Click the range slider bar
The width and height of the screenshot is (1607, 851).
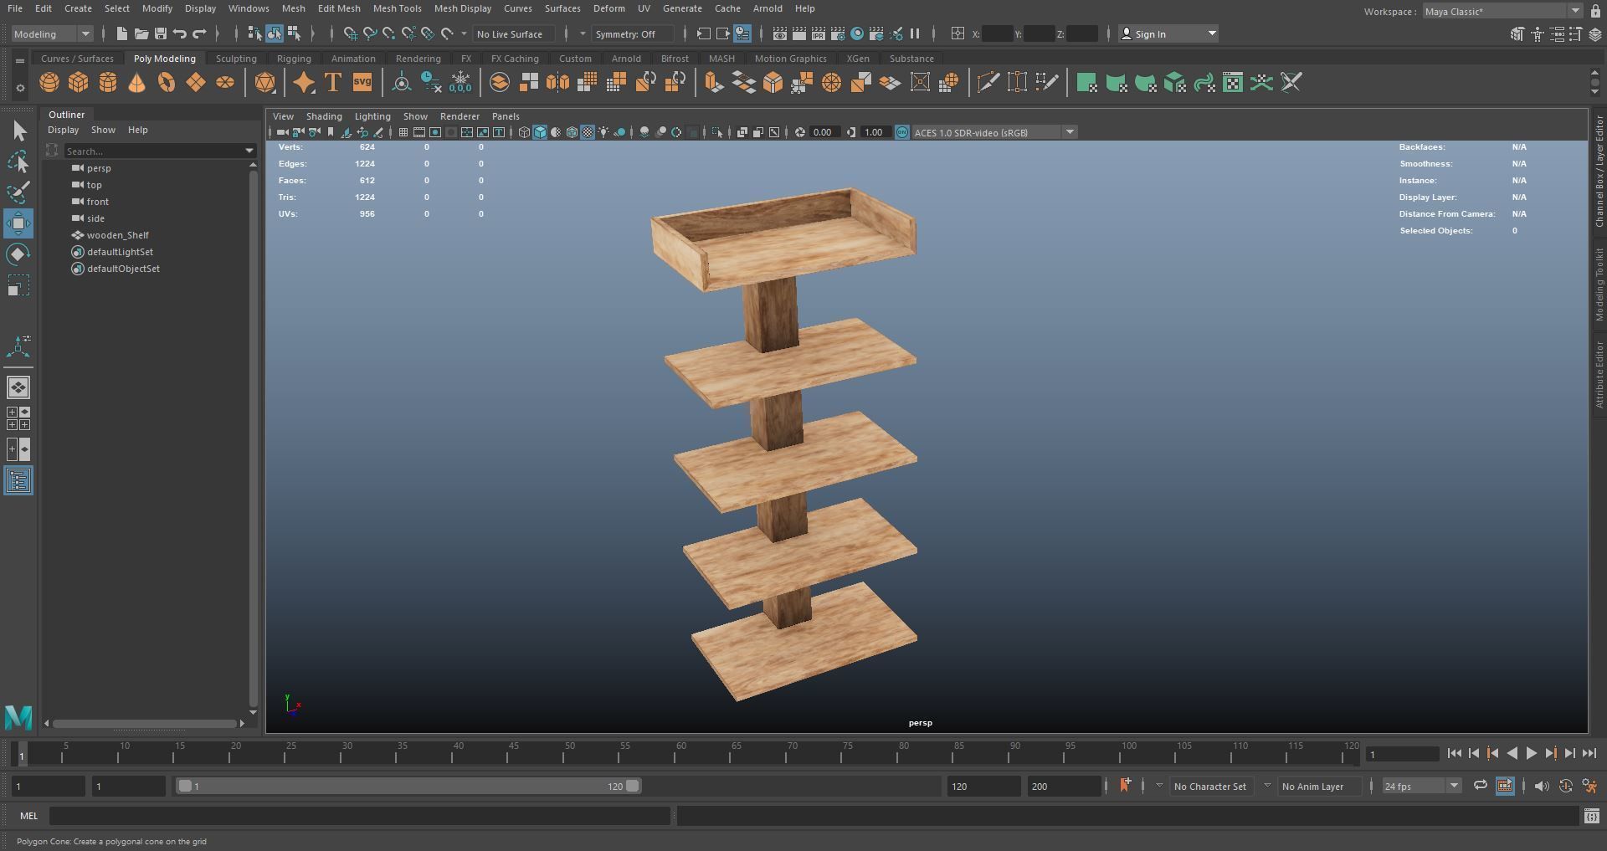coord(408,786)
